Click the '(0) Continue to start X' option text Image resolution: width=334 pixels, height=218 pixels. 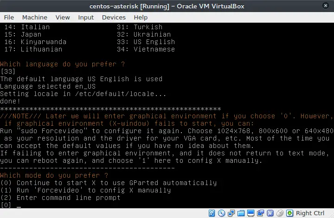point(109,183)
